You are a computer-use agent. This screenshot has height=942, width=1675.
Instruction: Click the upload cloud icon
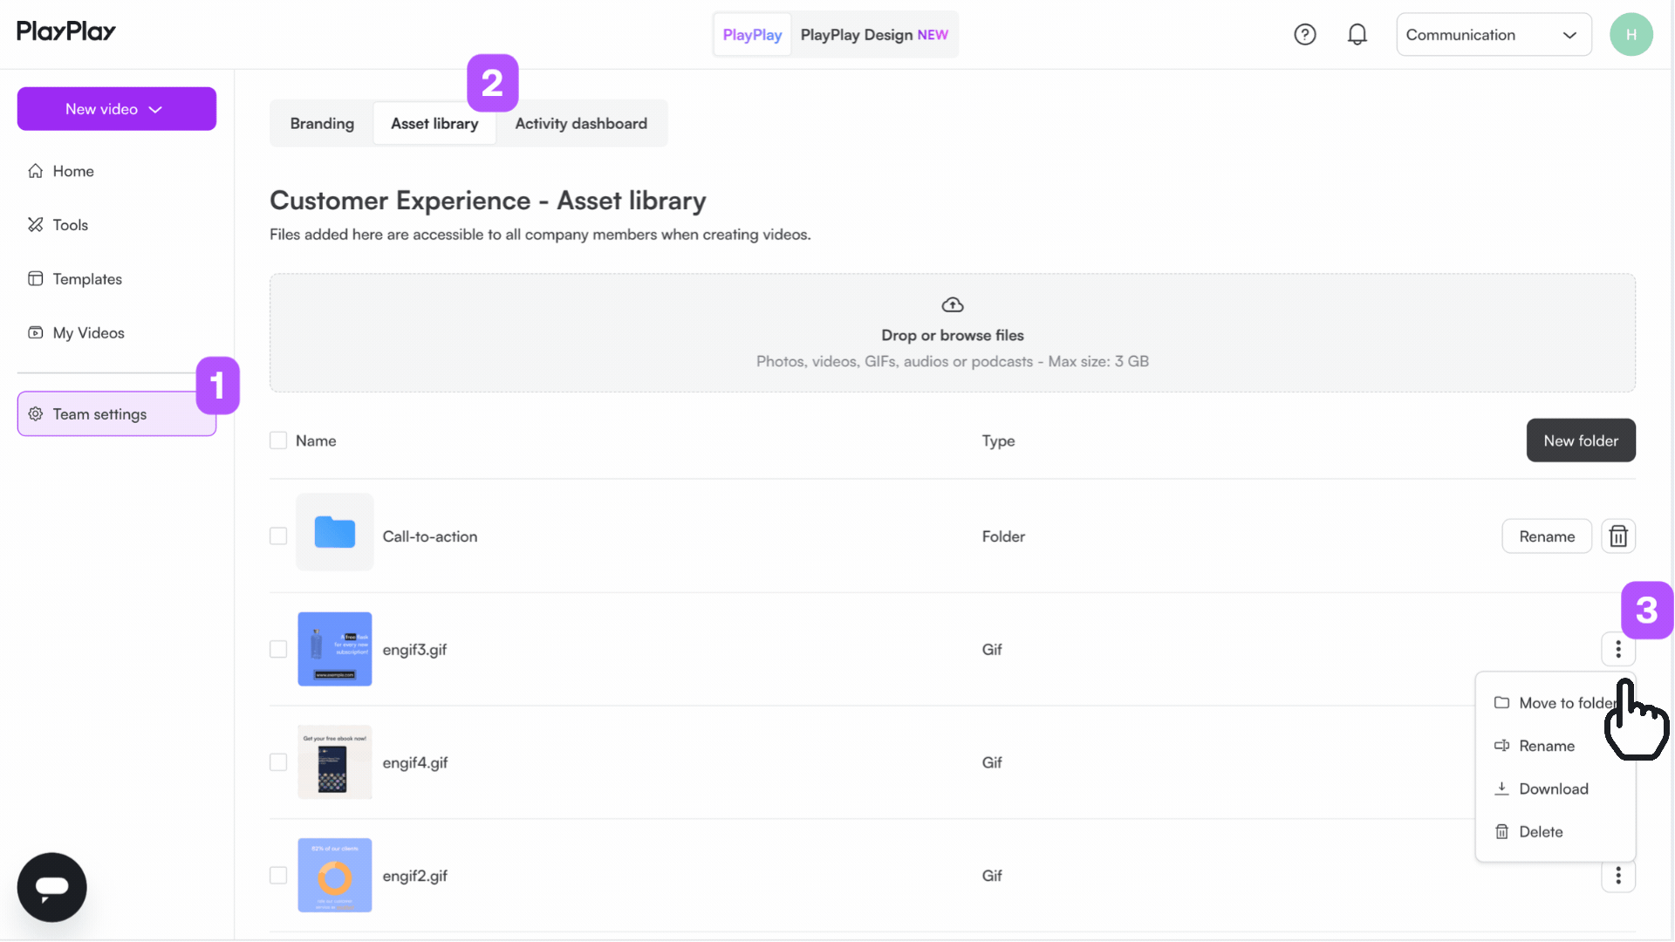953,305
